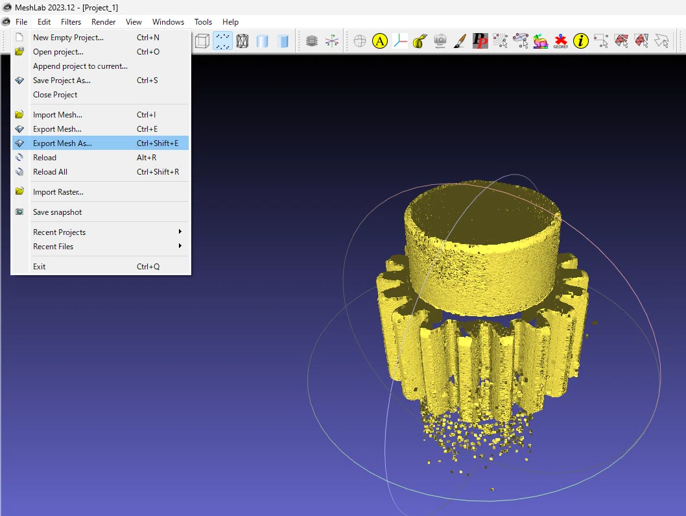686x516 pixels.
Task: Expand the Recent Projects submenu
Action: 101,232
